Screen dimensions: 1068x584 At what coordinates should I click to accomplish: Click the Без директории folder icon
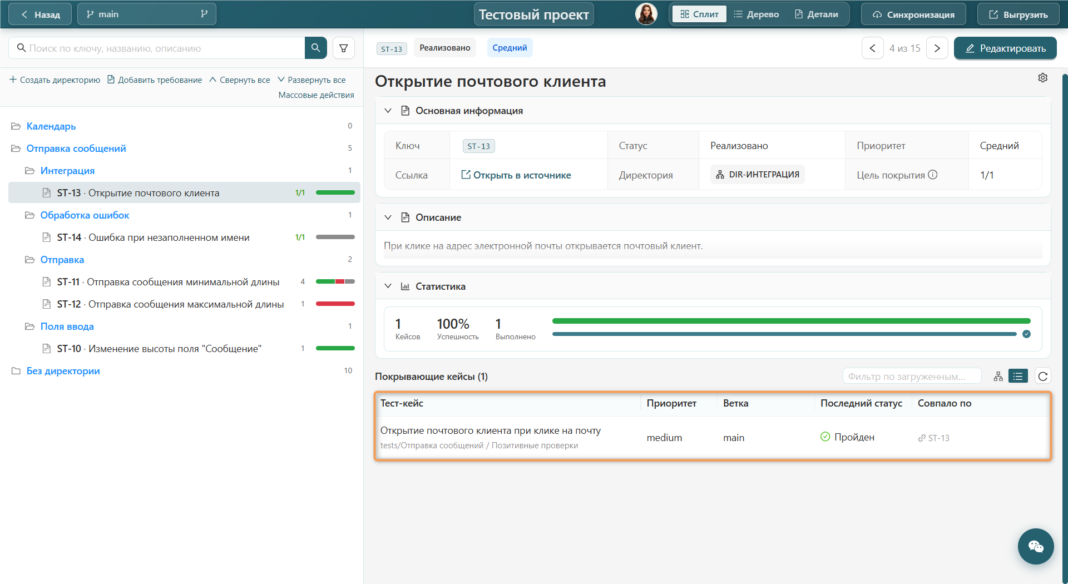coord(16,371)
